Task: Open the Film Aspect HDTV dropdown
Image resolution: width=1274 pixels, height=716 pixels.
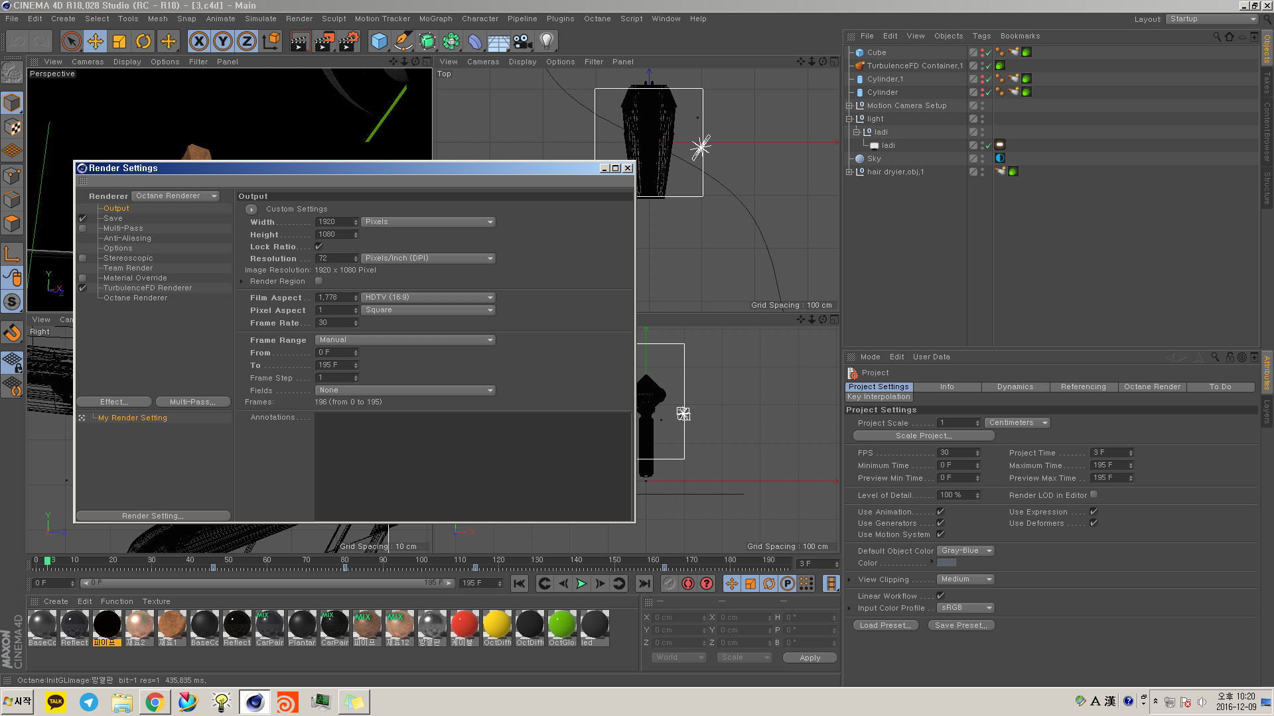Action: tap(429, 298)
